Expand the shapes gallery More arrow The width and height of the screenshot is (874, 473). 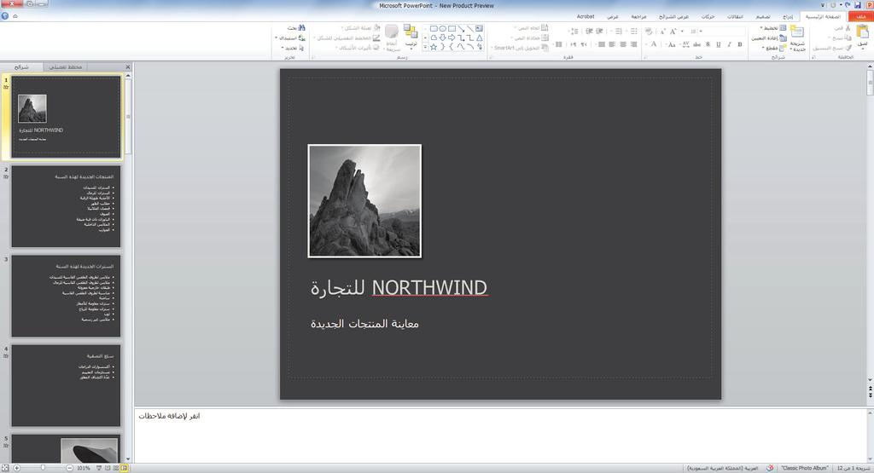coord(425,48)
